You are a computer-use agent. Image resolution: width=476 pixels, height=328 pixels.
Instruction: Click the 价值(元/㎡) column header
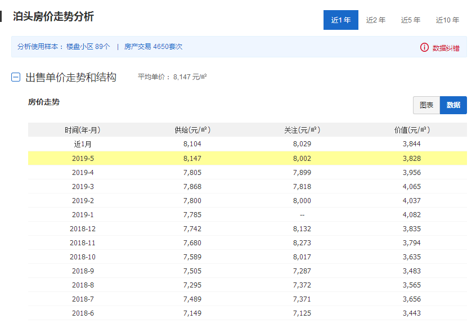pos(412,130)
